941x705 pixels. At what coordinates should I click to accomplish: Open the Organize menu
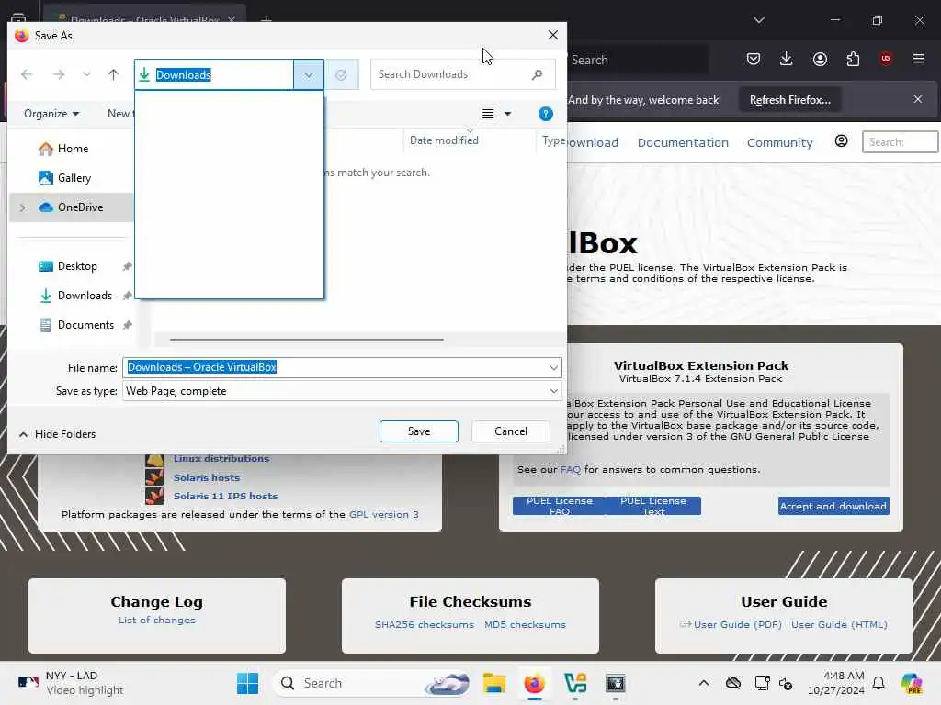[51, 114]
